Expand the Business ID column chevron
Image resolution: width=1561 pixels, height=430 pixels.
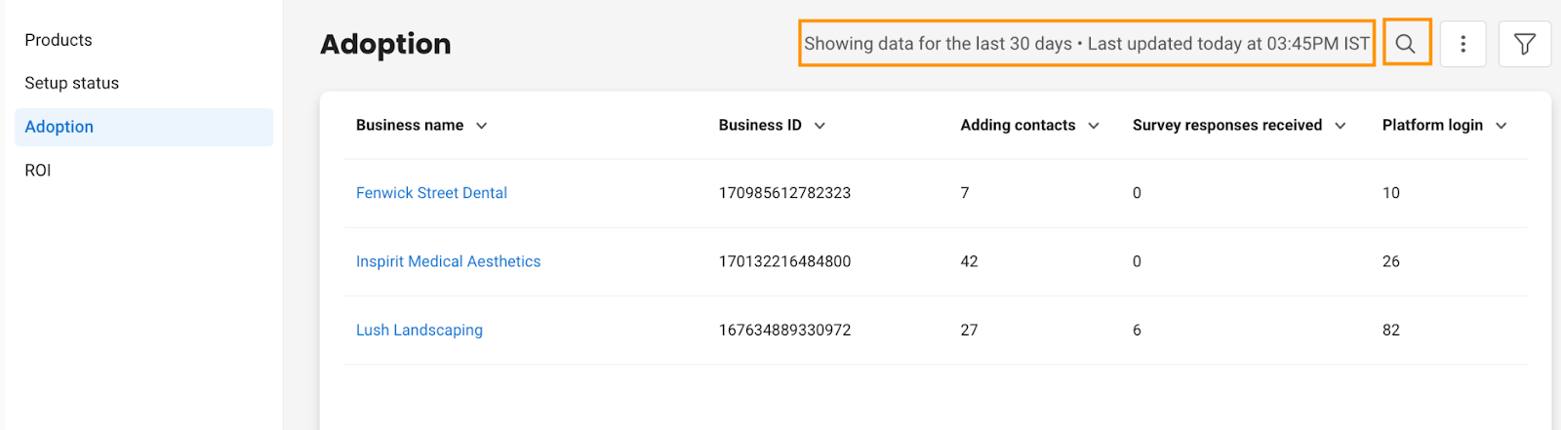(x=820, y=126)
